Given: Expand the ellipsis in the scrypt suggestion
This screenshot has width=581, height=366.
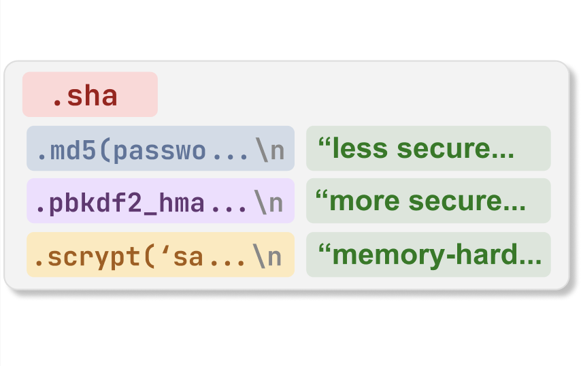Looking at the screenshot, I should (x=227, y=259).
